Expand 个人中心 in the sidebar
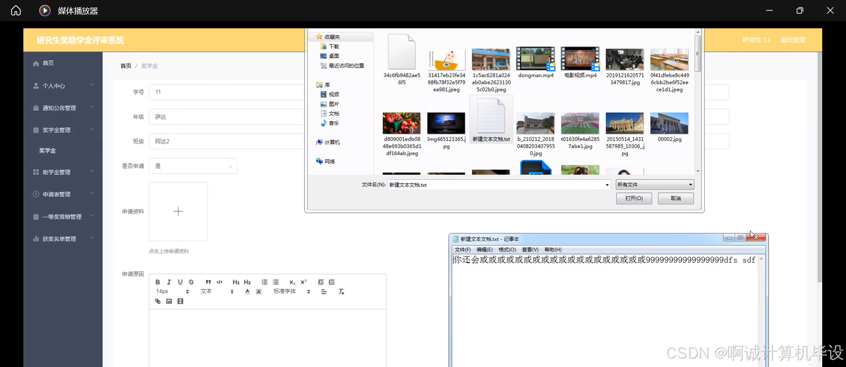846x367 pixels. (63, 85)
